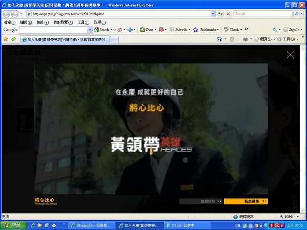Viewport: 307px width, 230px height.
Task: Expand the address bar history dropdown
Action: [213, 14]
